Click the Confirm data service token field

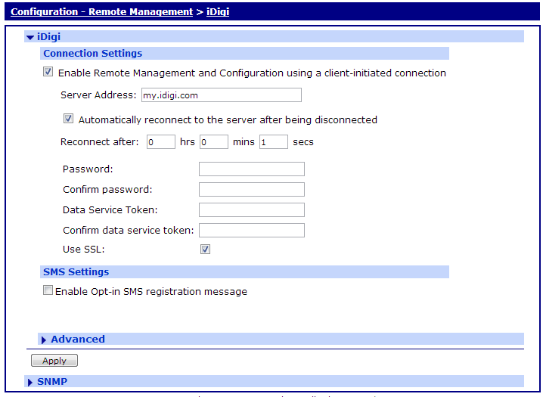pyautogui.click(x=251, y=230)
